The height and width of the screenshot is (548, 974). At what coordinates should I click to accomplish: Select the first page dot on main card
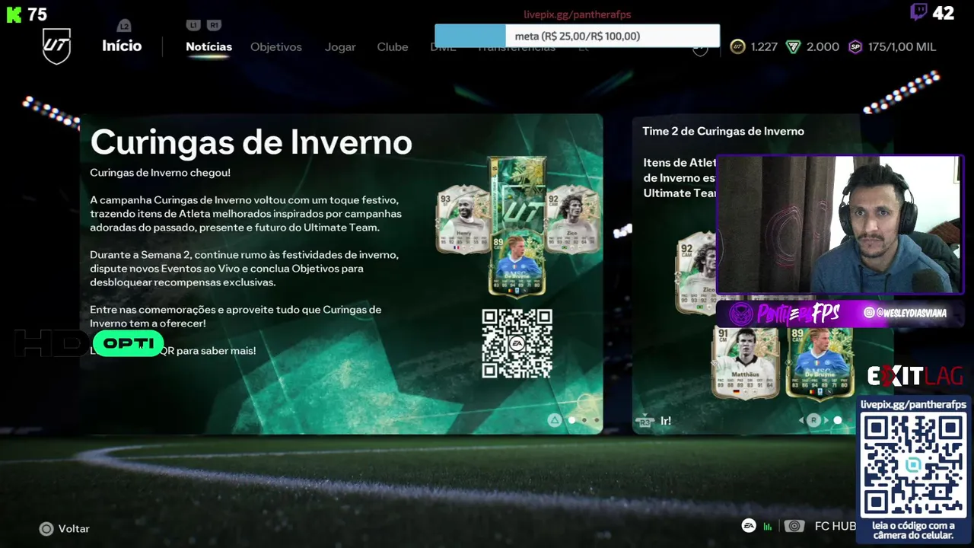click(x=572, y=420)
